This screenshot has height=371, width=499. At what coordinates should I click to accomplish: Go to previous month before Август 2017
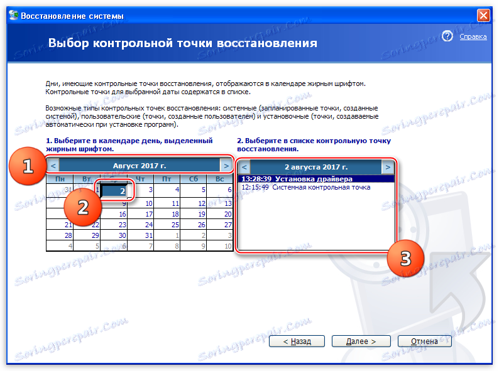pos(53,166)
